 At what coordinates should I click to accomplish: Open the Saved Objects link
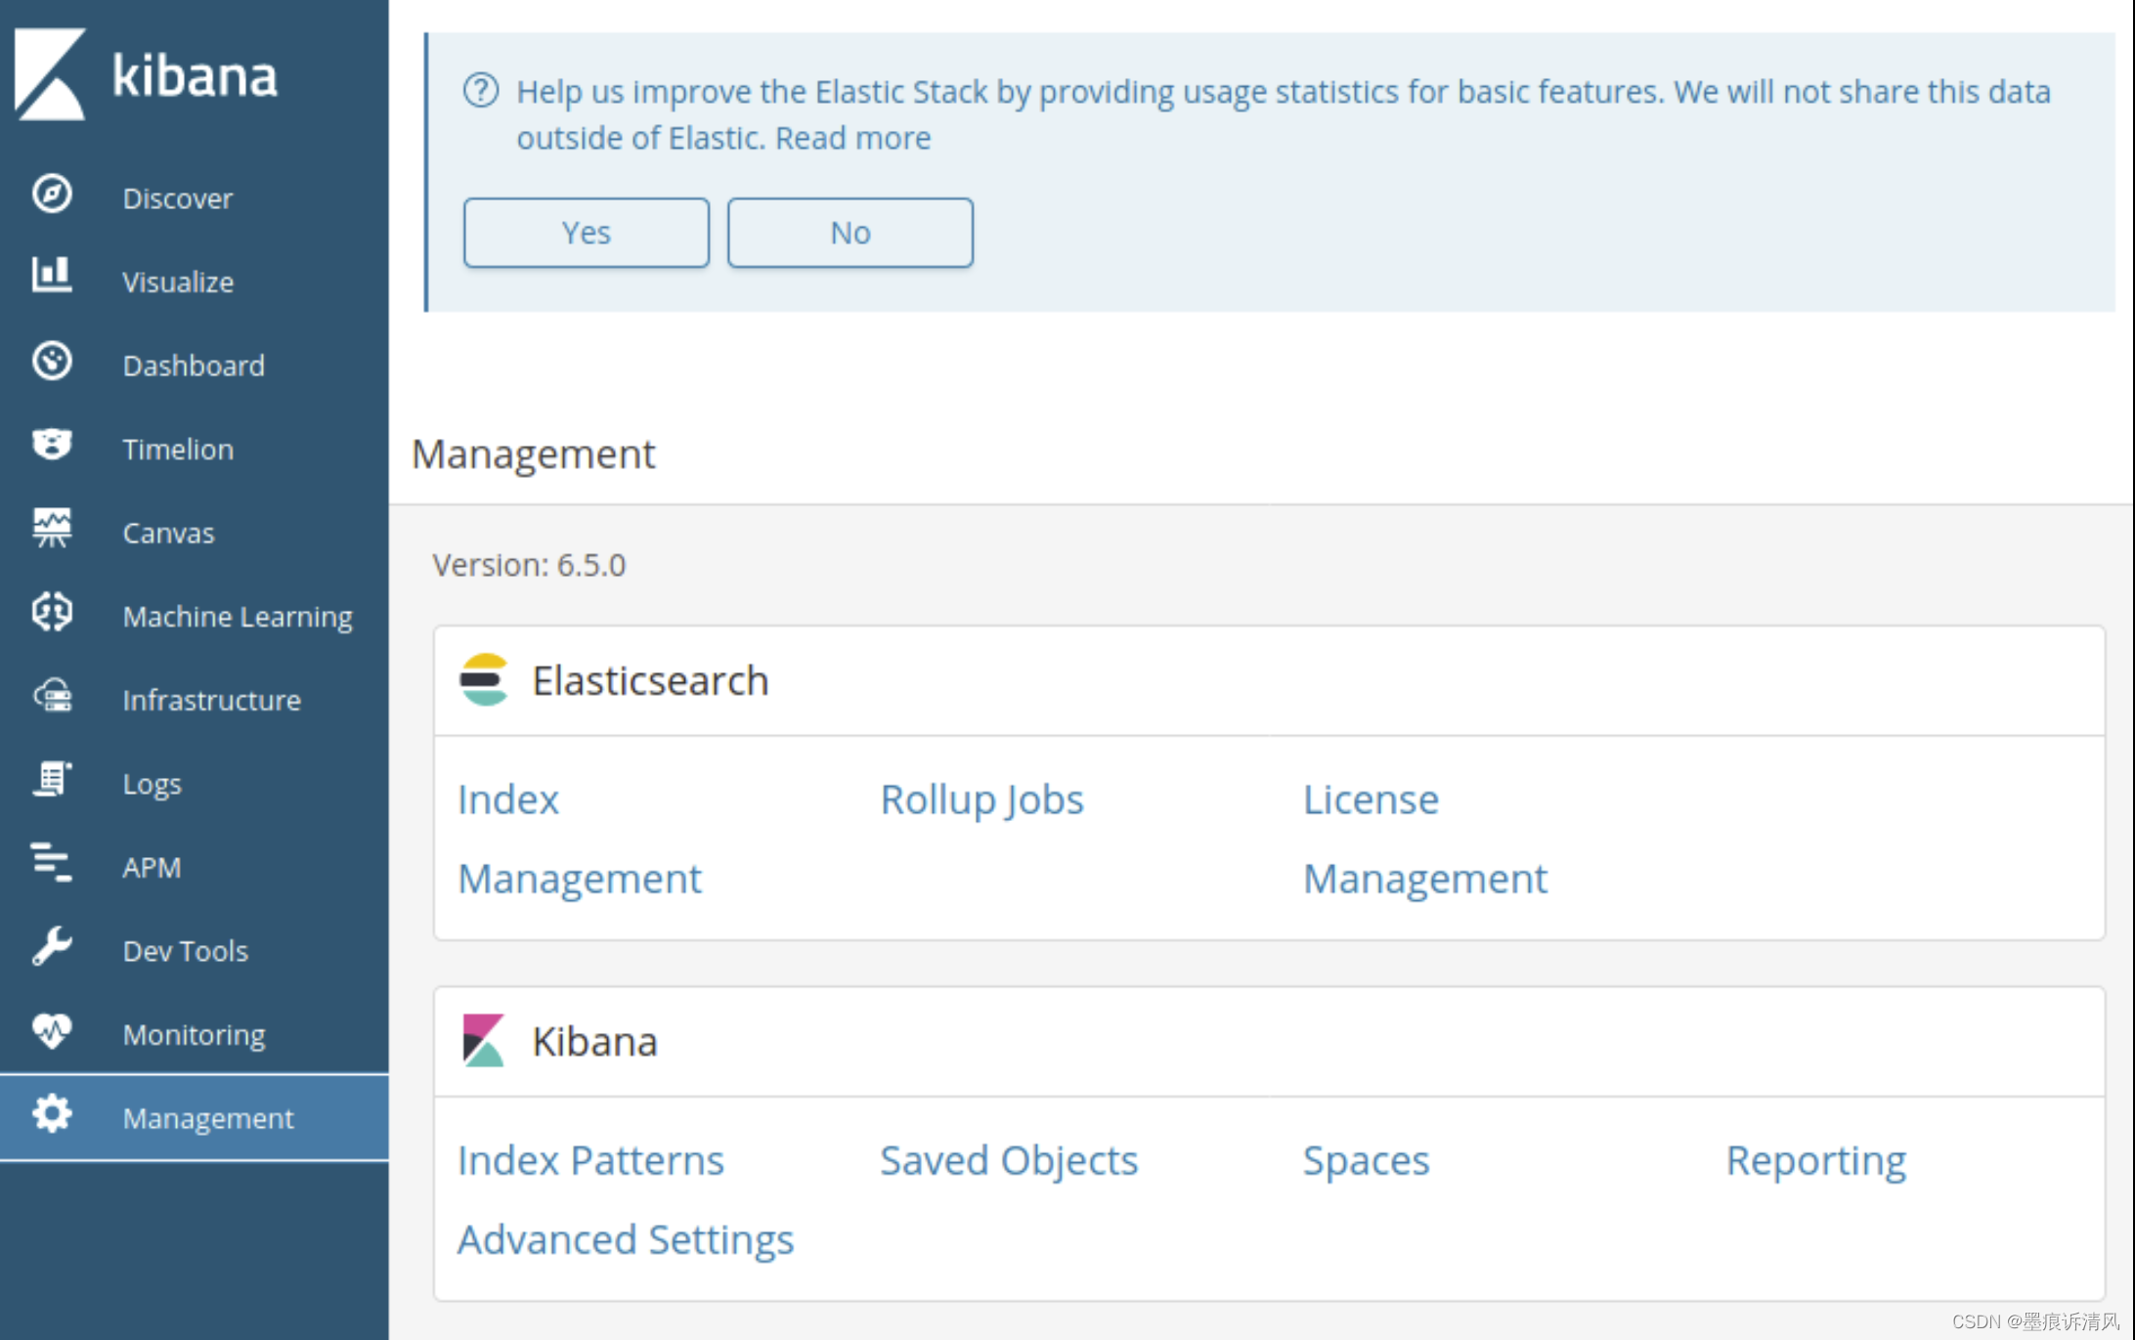(1009, 1160)
